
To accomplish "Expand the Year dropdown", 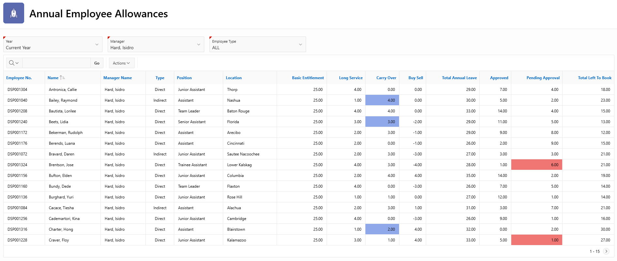I will click(97, 44).
